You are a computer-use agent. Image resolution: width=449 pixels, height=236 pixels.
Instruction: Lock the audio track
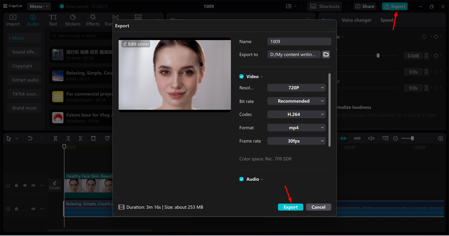pyautogui.click(x=16, y=209)
